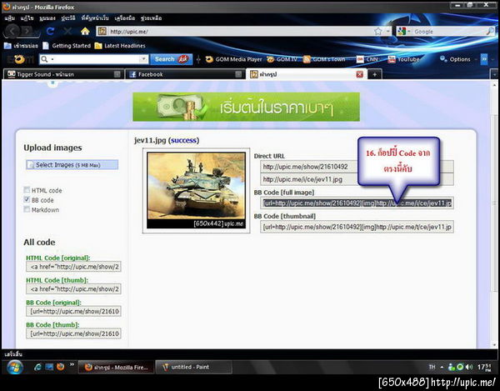Open a new tab with plus button
The image size is (500, 391).
click(375, 74)
